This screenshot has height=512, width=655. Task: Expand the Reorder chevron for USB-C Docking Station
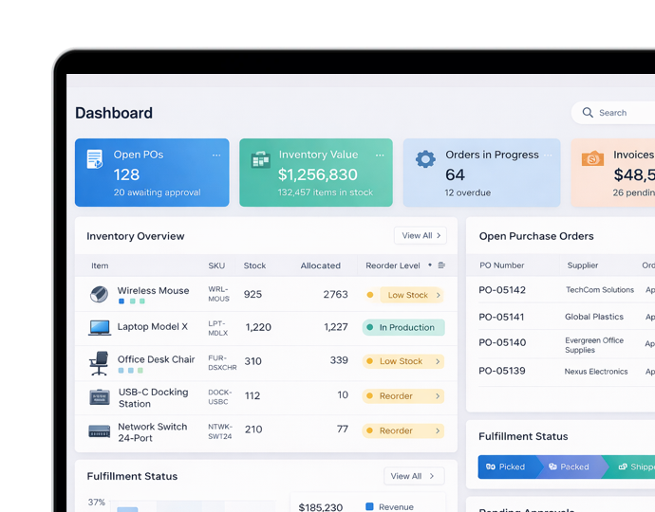(x=438, y=396)
